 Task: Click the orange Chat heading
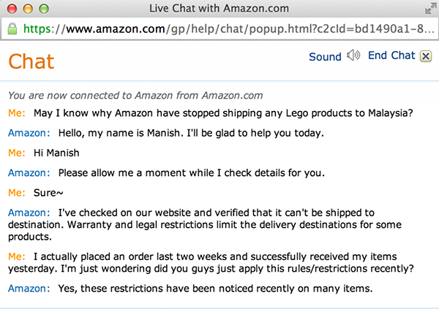coord(31,61)
